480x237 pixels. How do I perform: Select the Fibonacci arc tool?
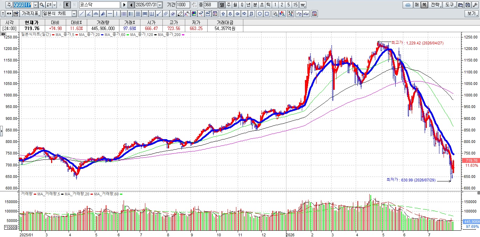click(x=96, y=14)
